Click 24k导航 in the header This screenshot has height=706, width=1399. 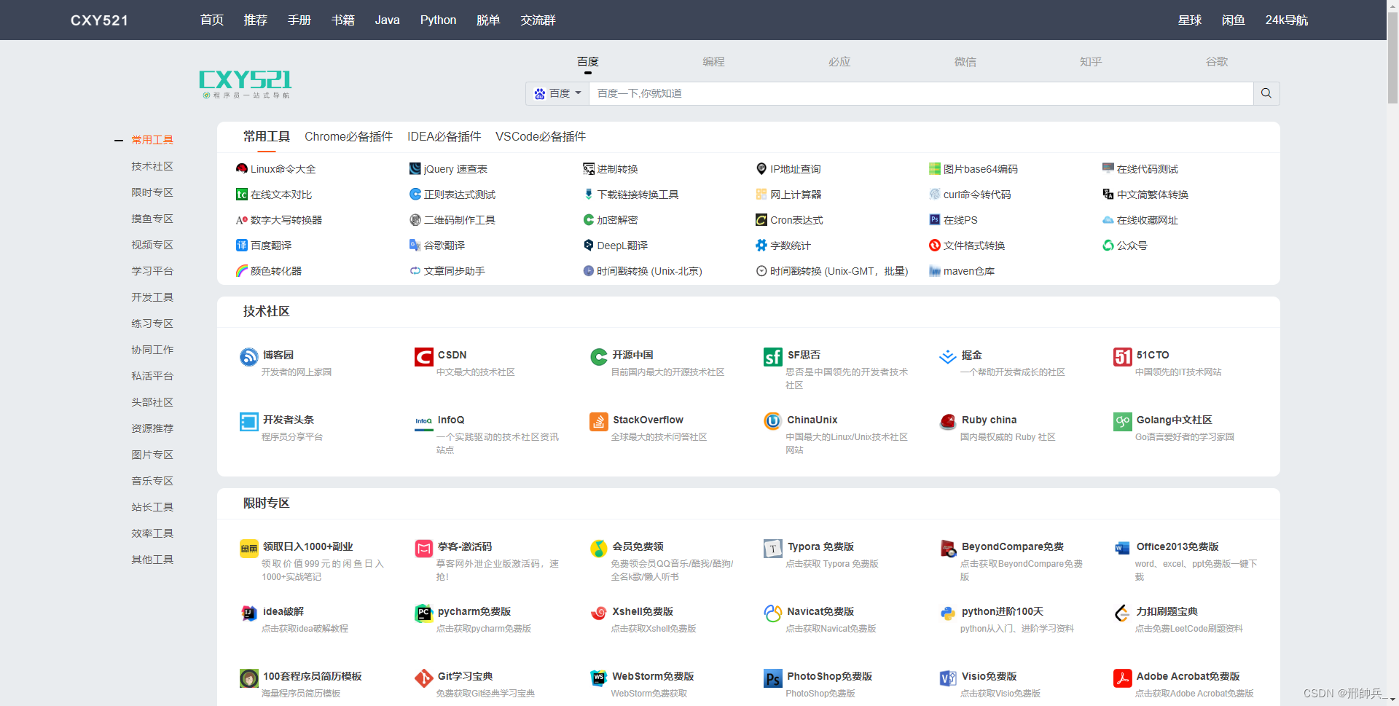point(1287,20)
